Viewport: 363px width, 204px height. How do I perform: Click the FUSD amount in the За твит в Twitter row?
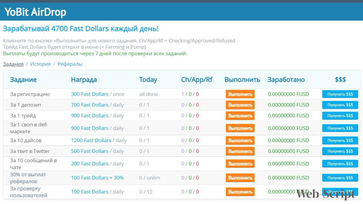[x=288, y=151]
